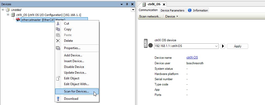Image resolution: width=265 pixels, height=105 pixels.
Task: Close the Devices panel
Action: click(x=132, y=4)
